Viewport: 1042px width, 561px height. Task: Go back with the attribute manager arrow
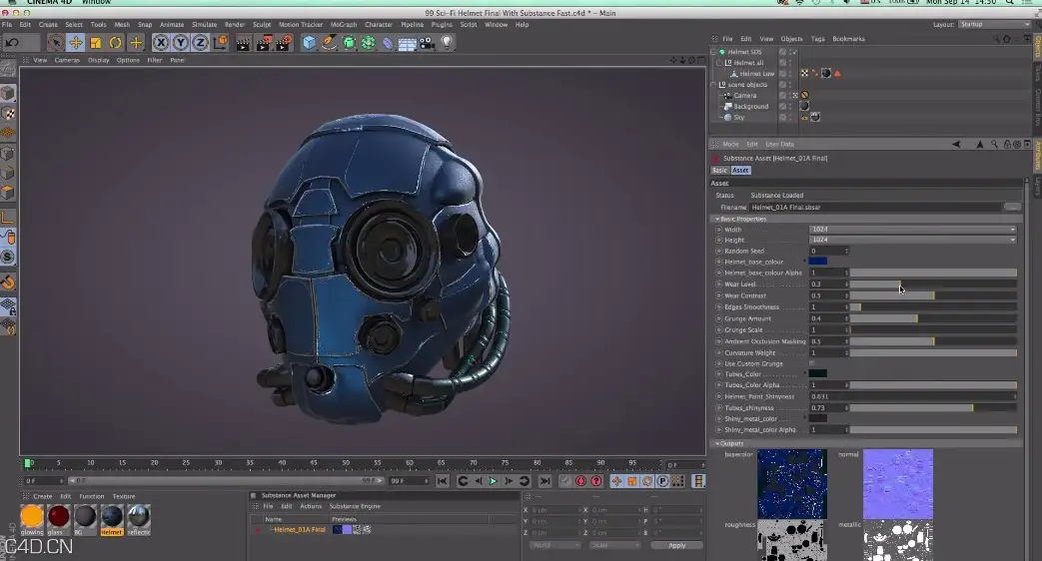(x=956, y=144)
